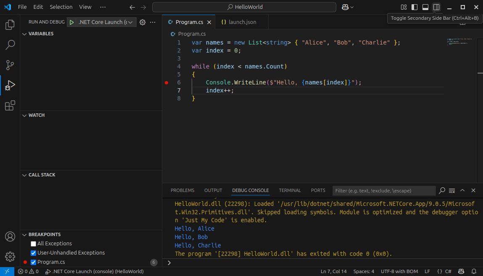
Task: Open launch.json via the debug gear icon
Action: point(143,22)
